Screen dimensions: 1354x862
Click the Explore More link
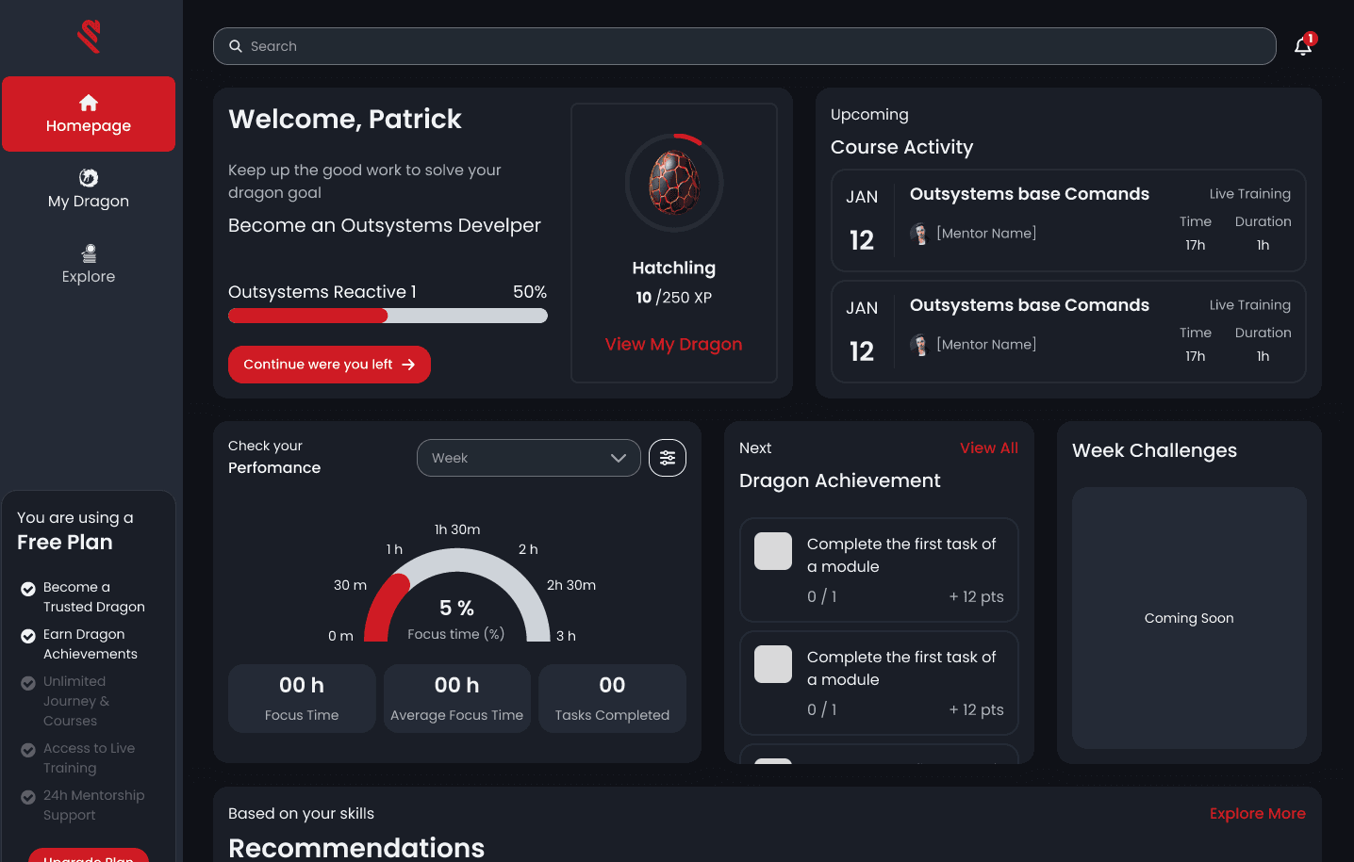point(1258,813)
